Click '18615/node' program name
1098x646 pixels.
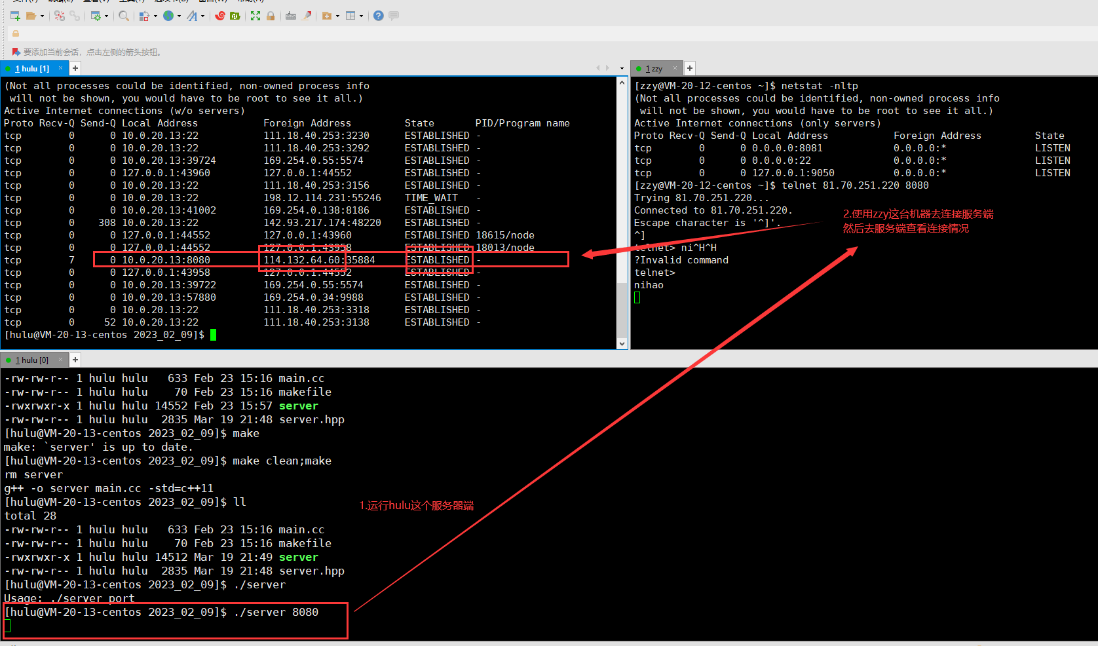click(x=505, y=235)
